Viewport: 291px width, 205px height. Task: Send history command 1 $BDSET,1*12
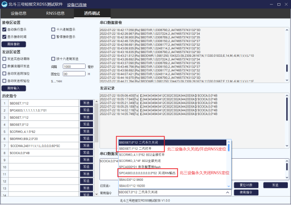point(87,103)
